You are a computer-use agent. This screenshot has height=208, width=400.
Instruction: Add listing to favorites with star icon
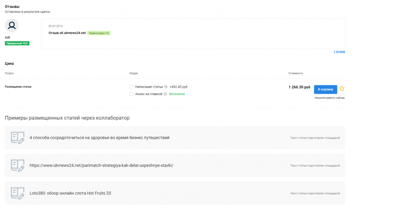point(342,89)
